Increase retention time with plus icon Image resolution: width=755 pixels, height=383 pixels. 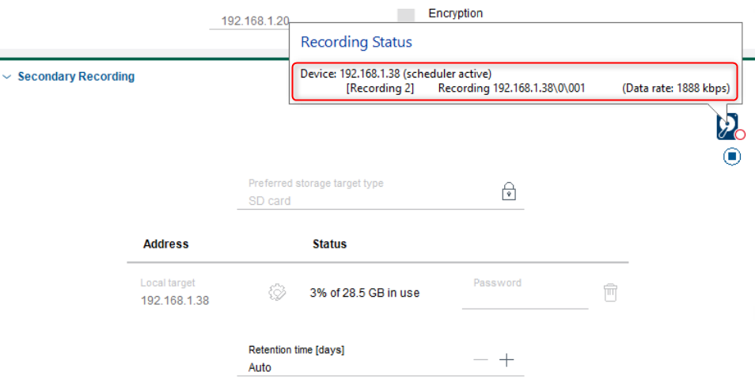click(506, 360)
